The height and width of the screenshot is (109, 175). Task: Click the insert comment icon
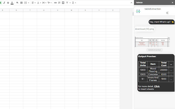point(59,3)
